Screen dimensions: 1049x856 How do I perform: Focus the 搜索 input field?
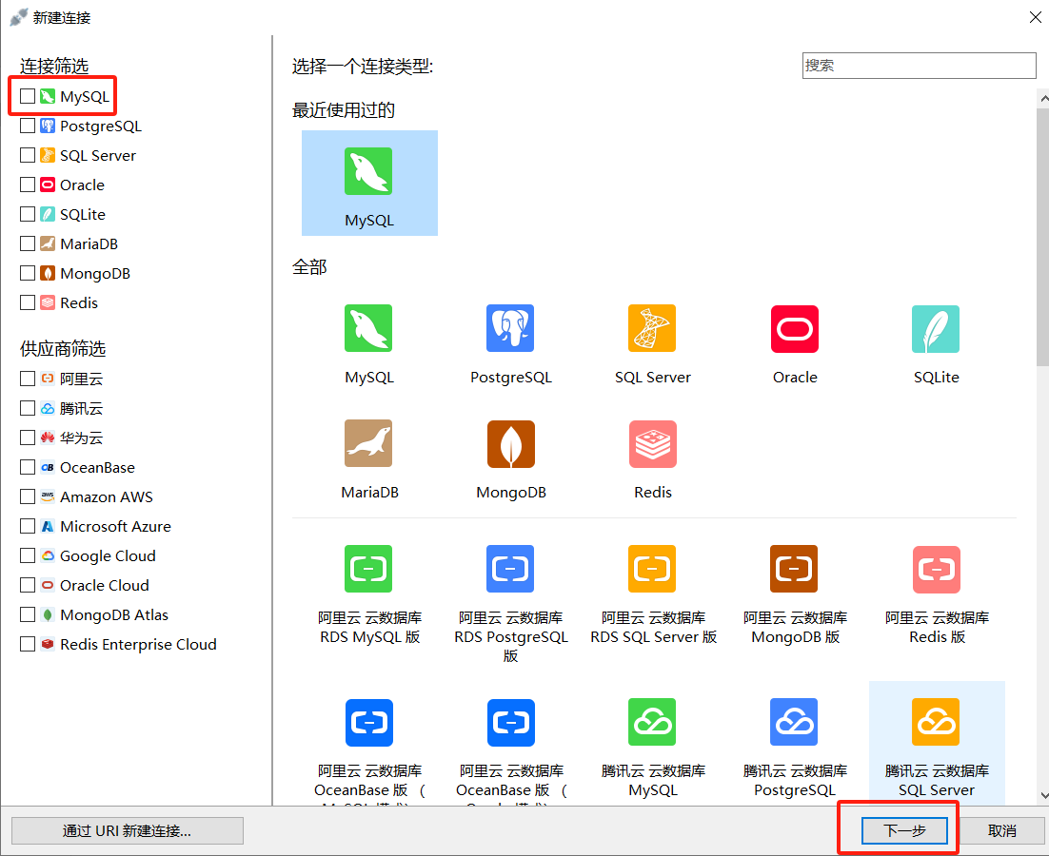[920, 66]
